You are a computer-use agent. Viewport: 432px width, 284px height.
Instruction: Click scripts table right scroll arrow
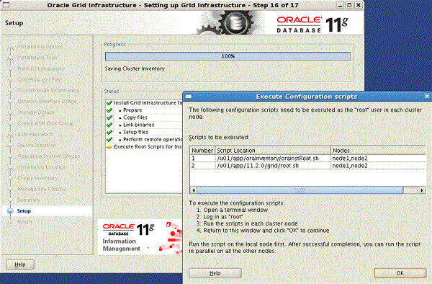tap(422, 190)
